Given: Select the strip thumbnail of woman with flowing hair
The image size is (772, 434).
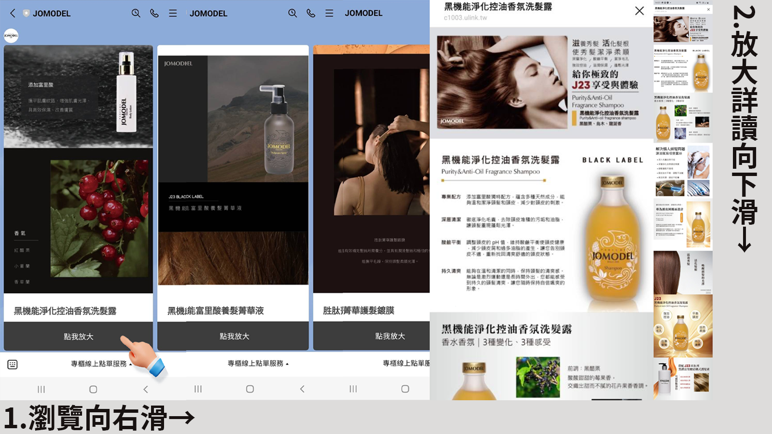Looking at the screenshot, I should coord(683,29).
